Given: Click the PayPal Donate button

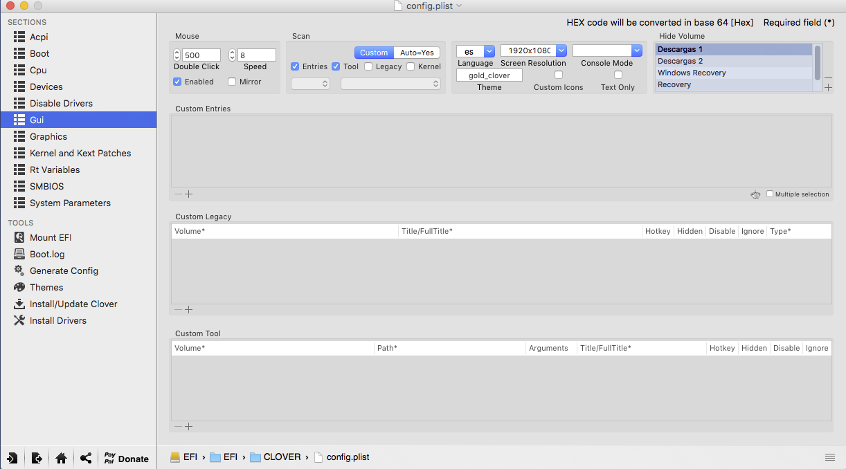Looking at the screenshot, I should coord(126,458).
